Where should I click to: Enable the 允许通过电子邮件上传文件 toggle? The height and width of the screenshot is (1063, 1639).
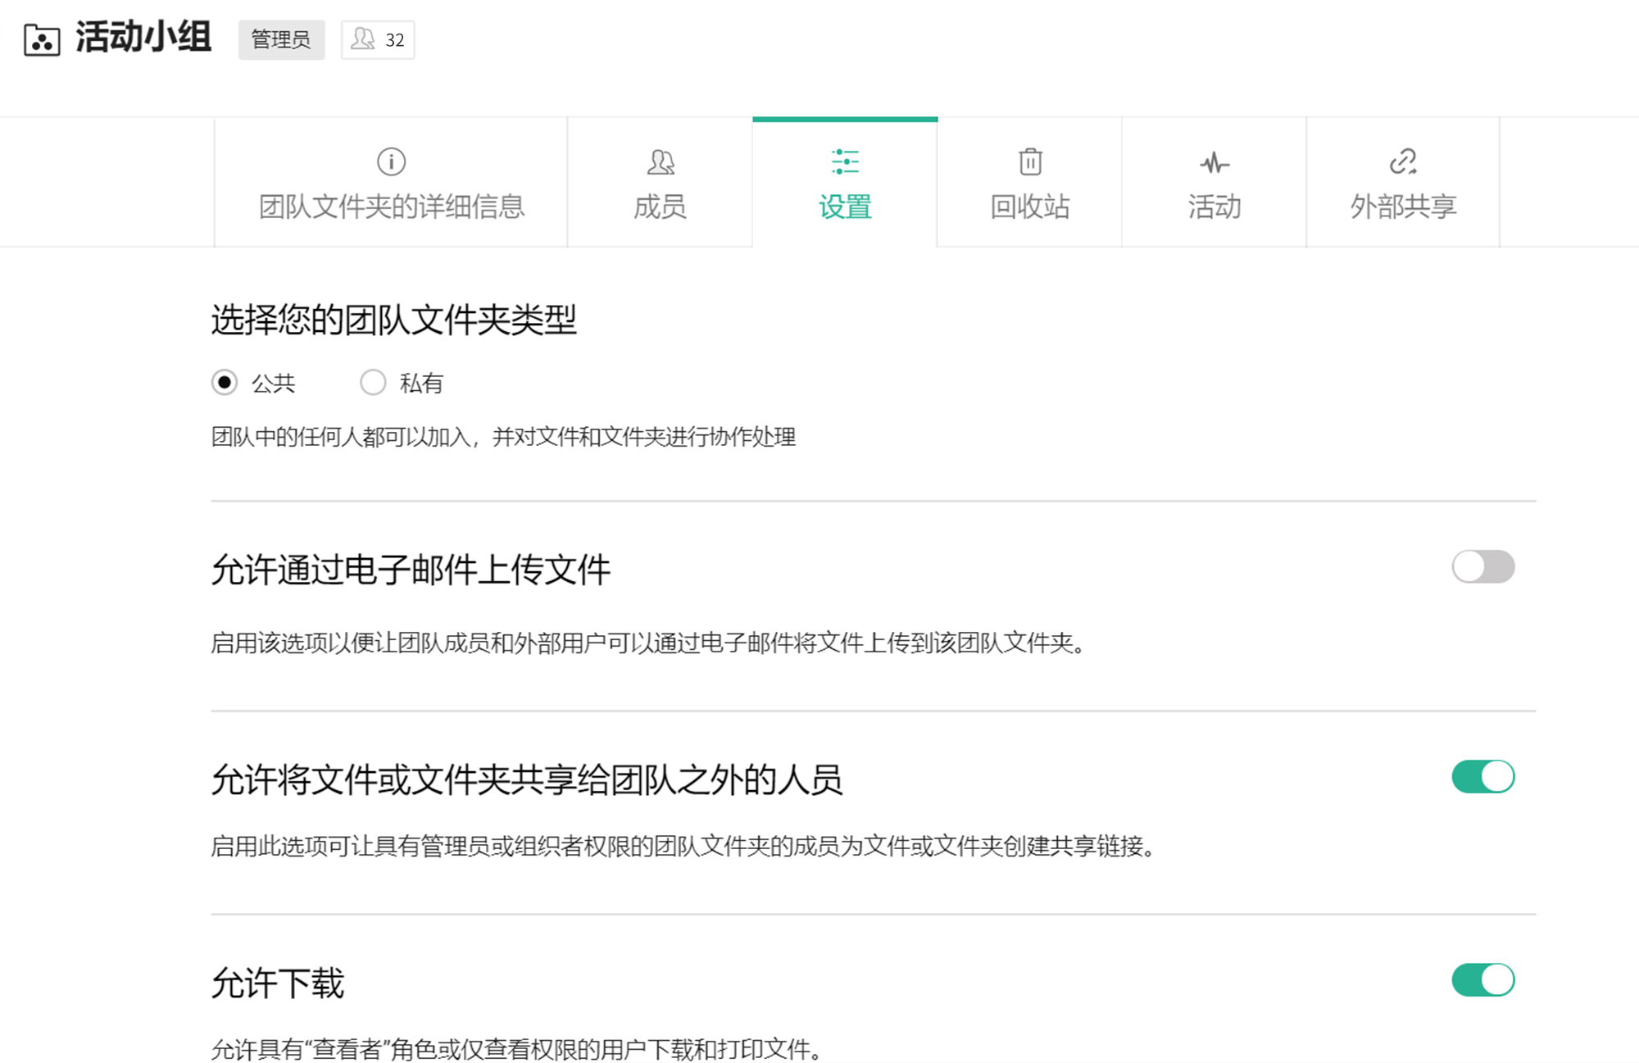(x=1482, y=566)
